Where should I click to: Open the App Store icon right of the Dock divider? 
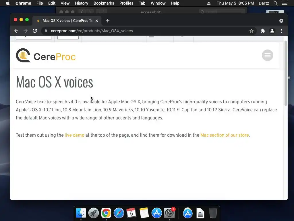pyautogui.click(x=188, y=213)
